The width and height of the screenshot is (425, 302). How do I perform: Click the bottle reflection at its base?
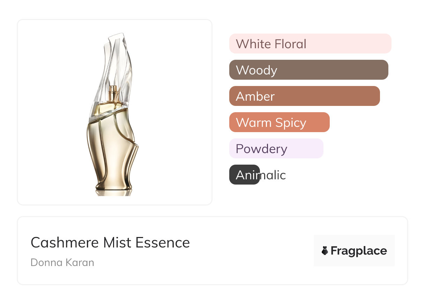click(x=113, y=192)
